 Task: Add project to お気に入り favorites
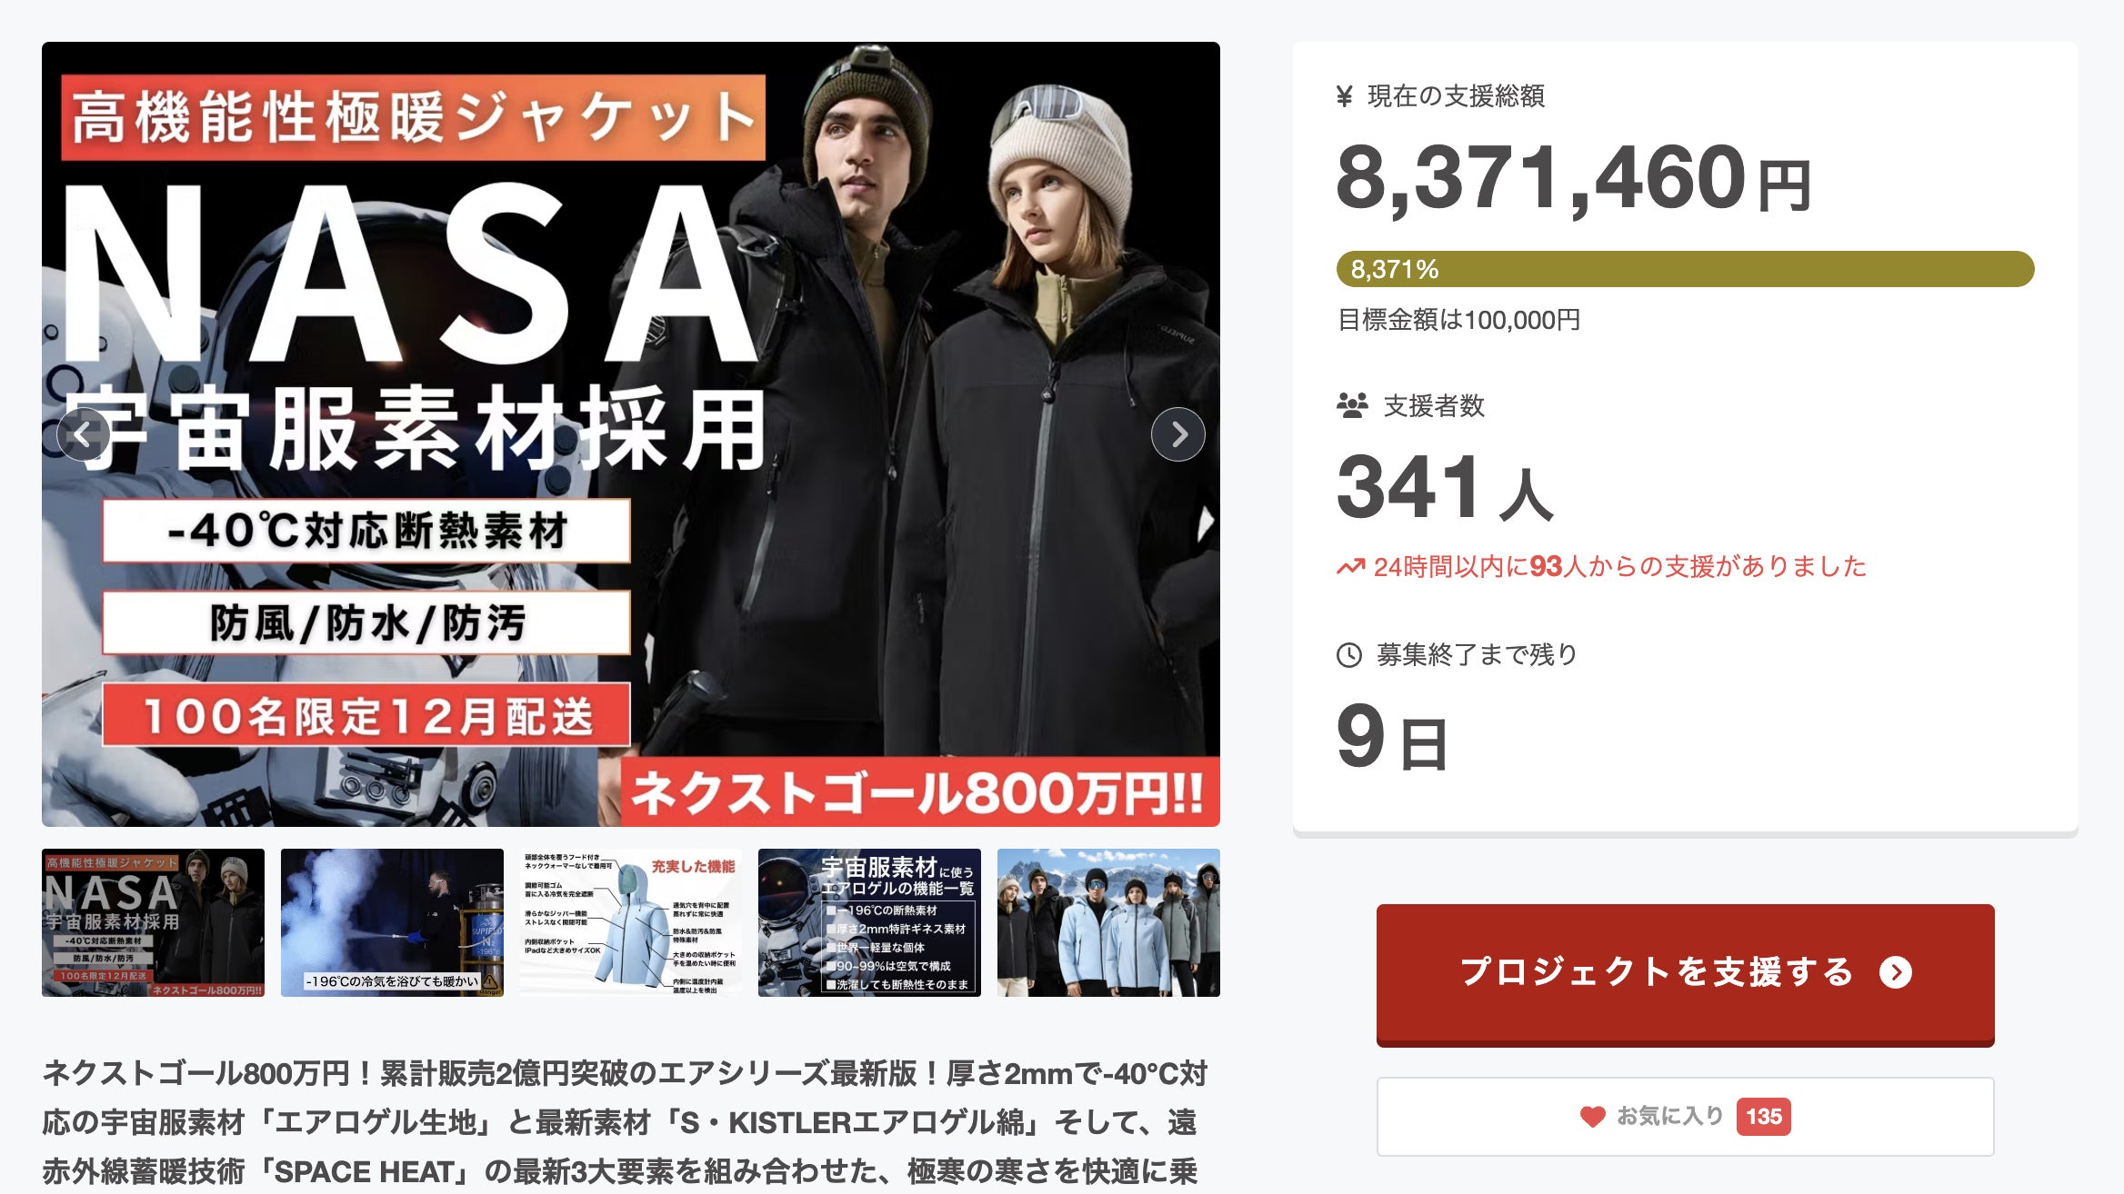1685,1117
